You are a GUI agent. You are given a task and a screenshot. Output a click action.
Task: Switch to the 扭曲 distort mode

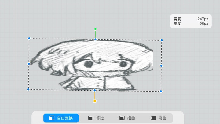[127, 118]
